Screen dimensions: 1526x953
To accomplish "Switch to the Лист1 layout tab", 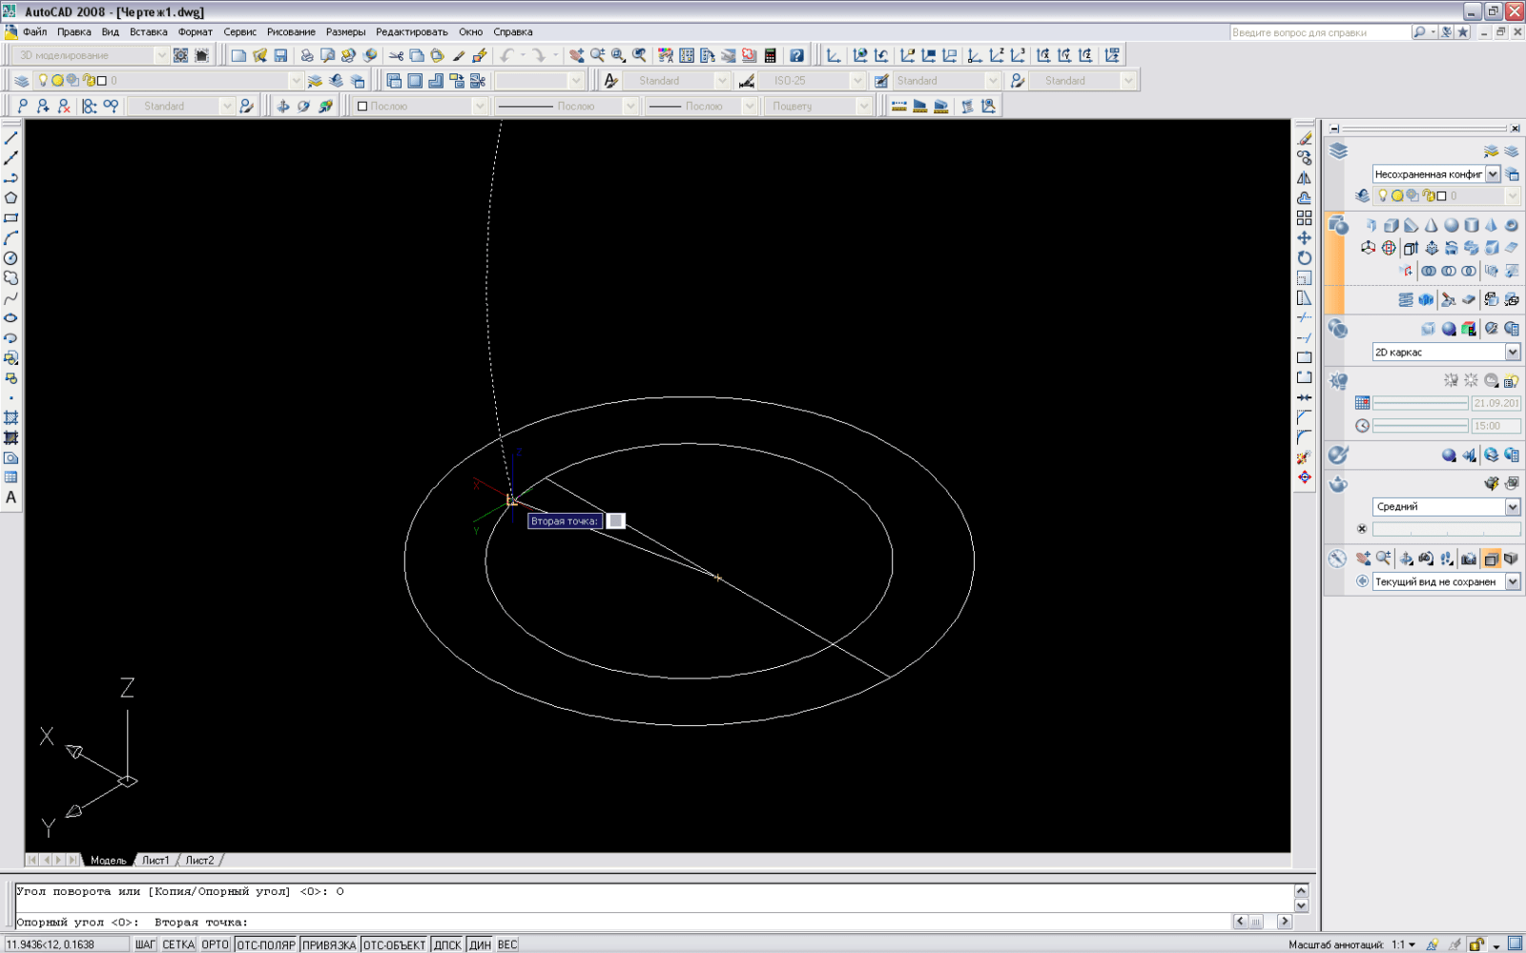I will tap(155, 860).
